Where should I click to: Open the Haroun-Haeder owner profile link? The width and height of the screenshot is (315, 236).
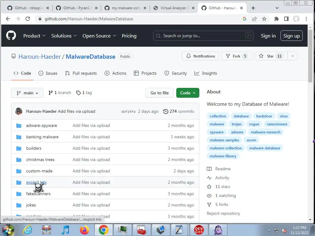pyautogui.click(x=40, y=57)
